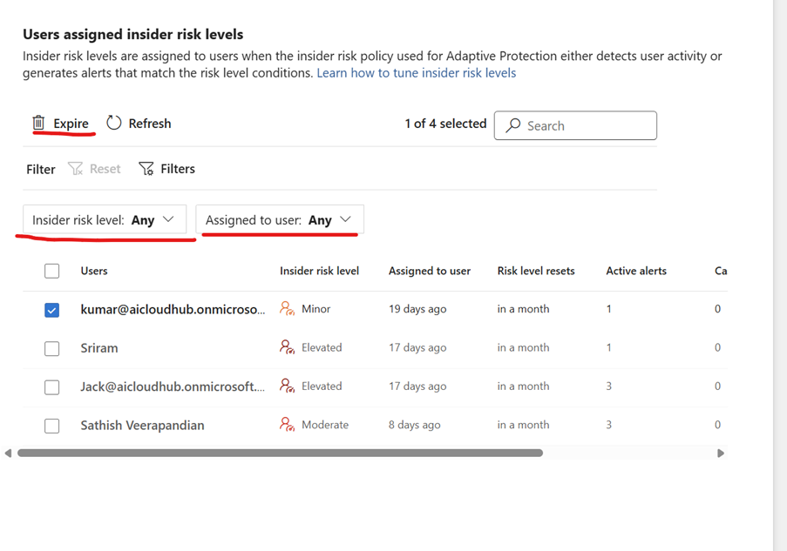Viewport: 787px width, 551px height.
Task: Sort by the Risk level resets column
Action: click(x=535, y=271)
